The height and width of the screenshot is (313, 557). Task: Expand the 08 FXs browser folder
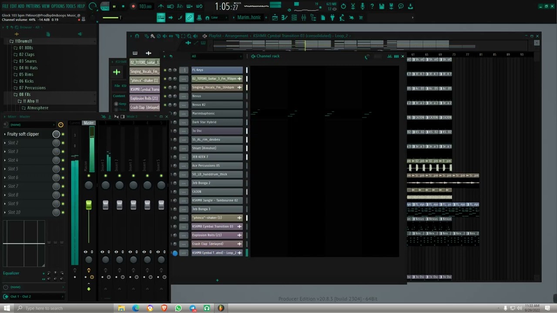tap(25, 94)
